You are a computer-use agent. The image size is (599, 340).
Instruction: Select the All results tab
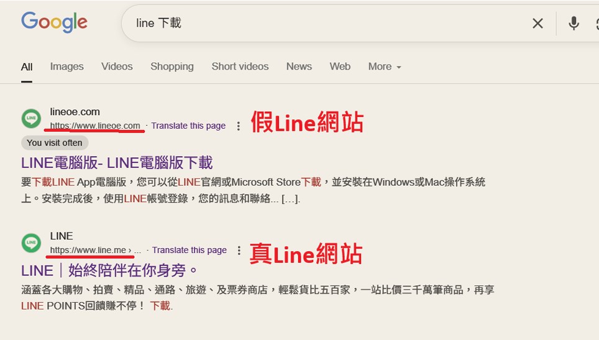coord(27,67)
